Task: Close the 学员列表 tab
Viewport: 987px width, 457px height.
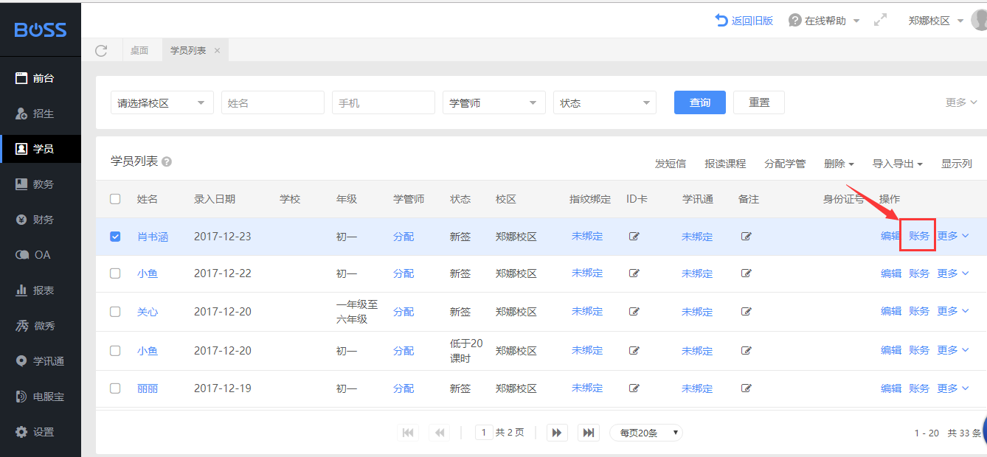Action: click(217, 51)
